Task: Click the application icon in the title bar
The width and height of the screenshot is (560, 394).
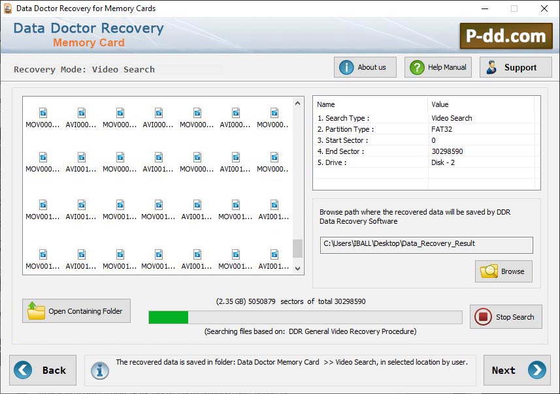Action: tap(7, 8)
